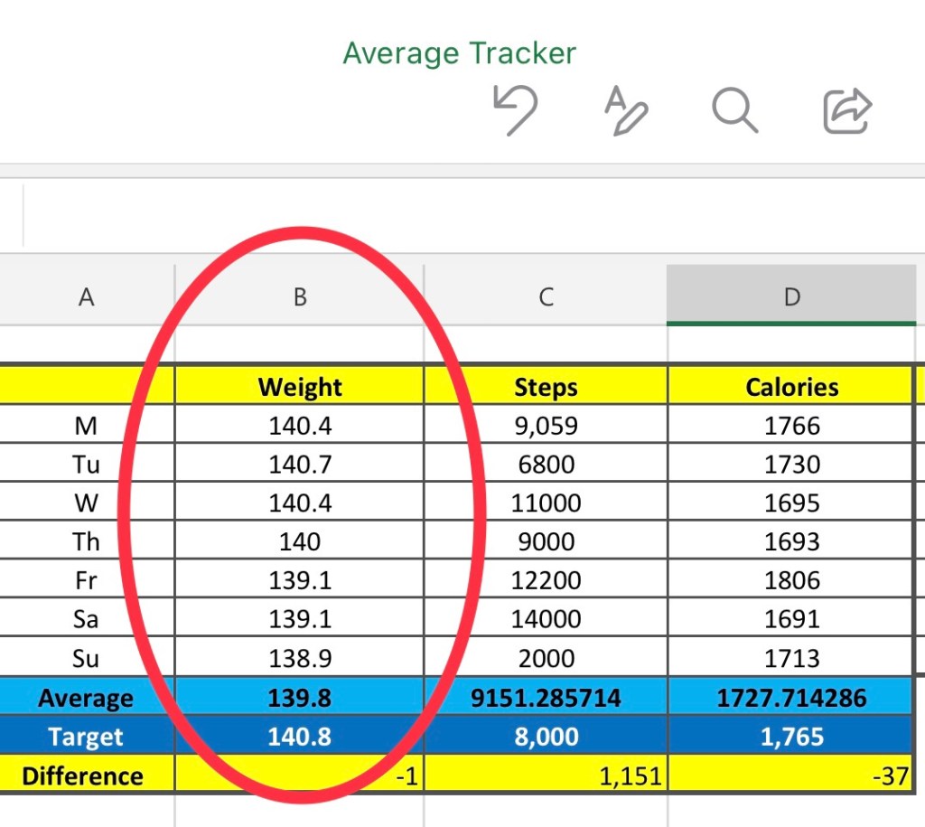Select the Weight header cell

tap(300, 387)
